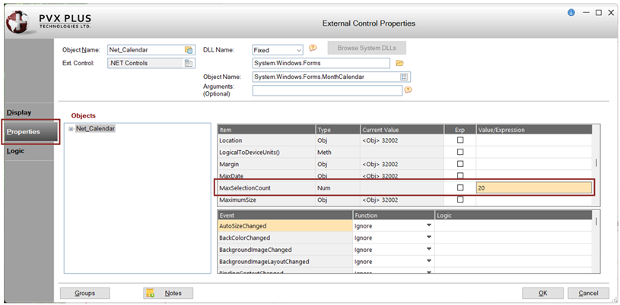The image size is (620, 305).
Task: Switch to the Logic tab
Action: click(x=15, y=151)
